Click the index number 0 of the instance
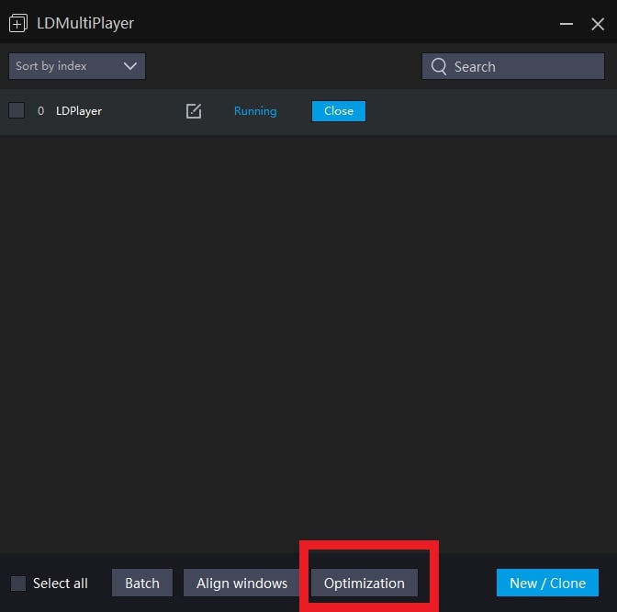The image size is (617, 612). point(40,111)
